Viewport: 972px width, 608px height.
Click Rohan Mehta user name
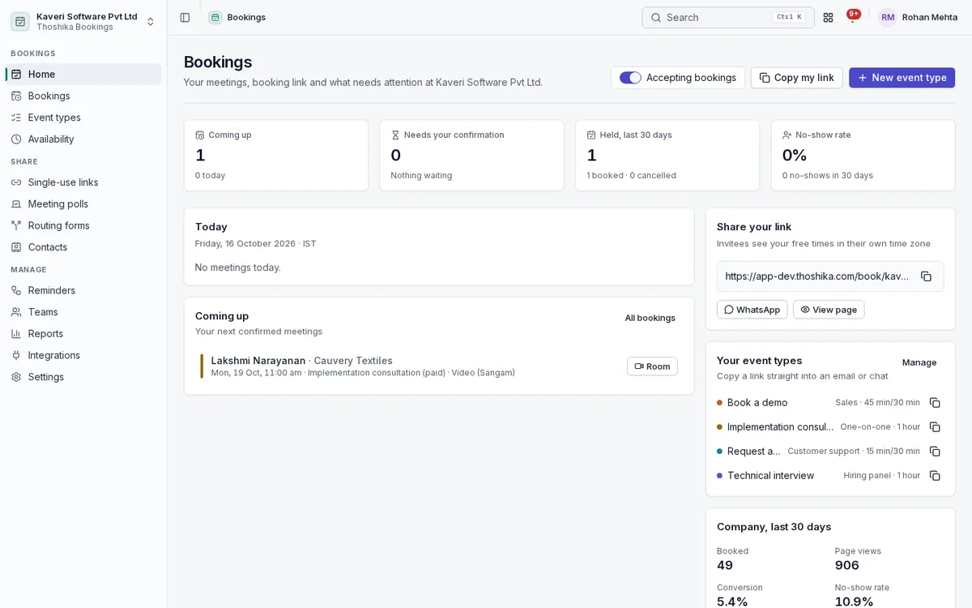(x=930, y=17)
